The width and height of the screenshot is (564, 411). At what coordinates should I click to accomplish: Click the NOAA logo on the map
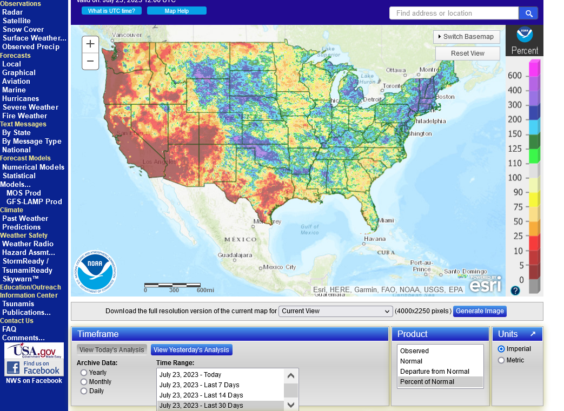pos(95,272)
